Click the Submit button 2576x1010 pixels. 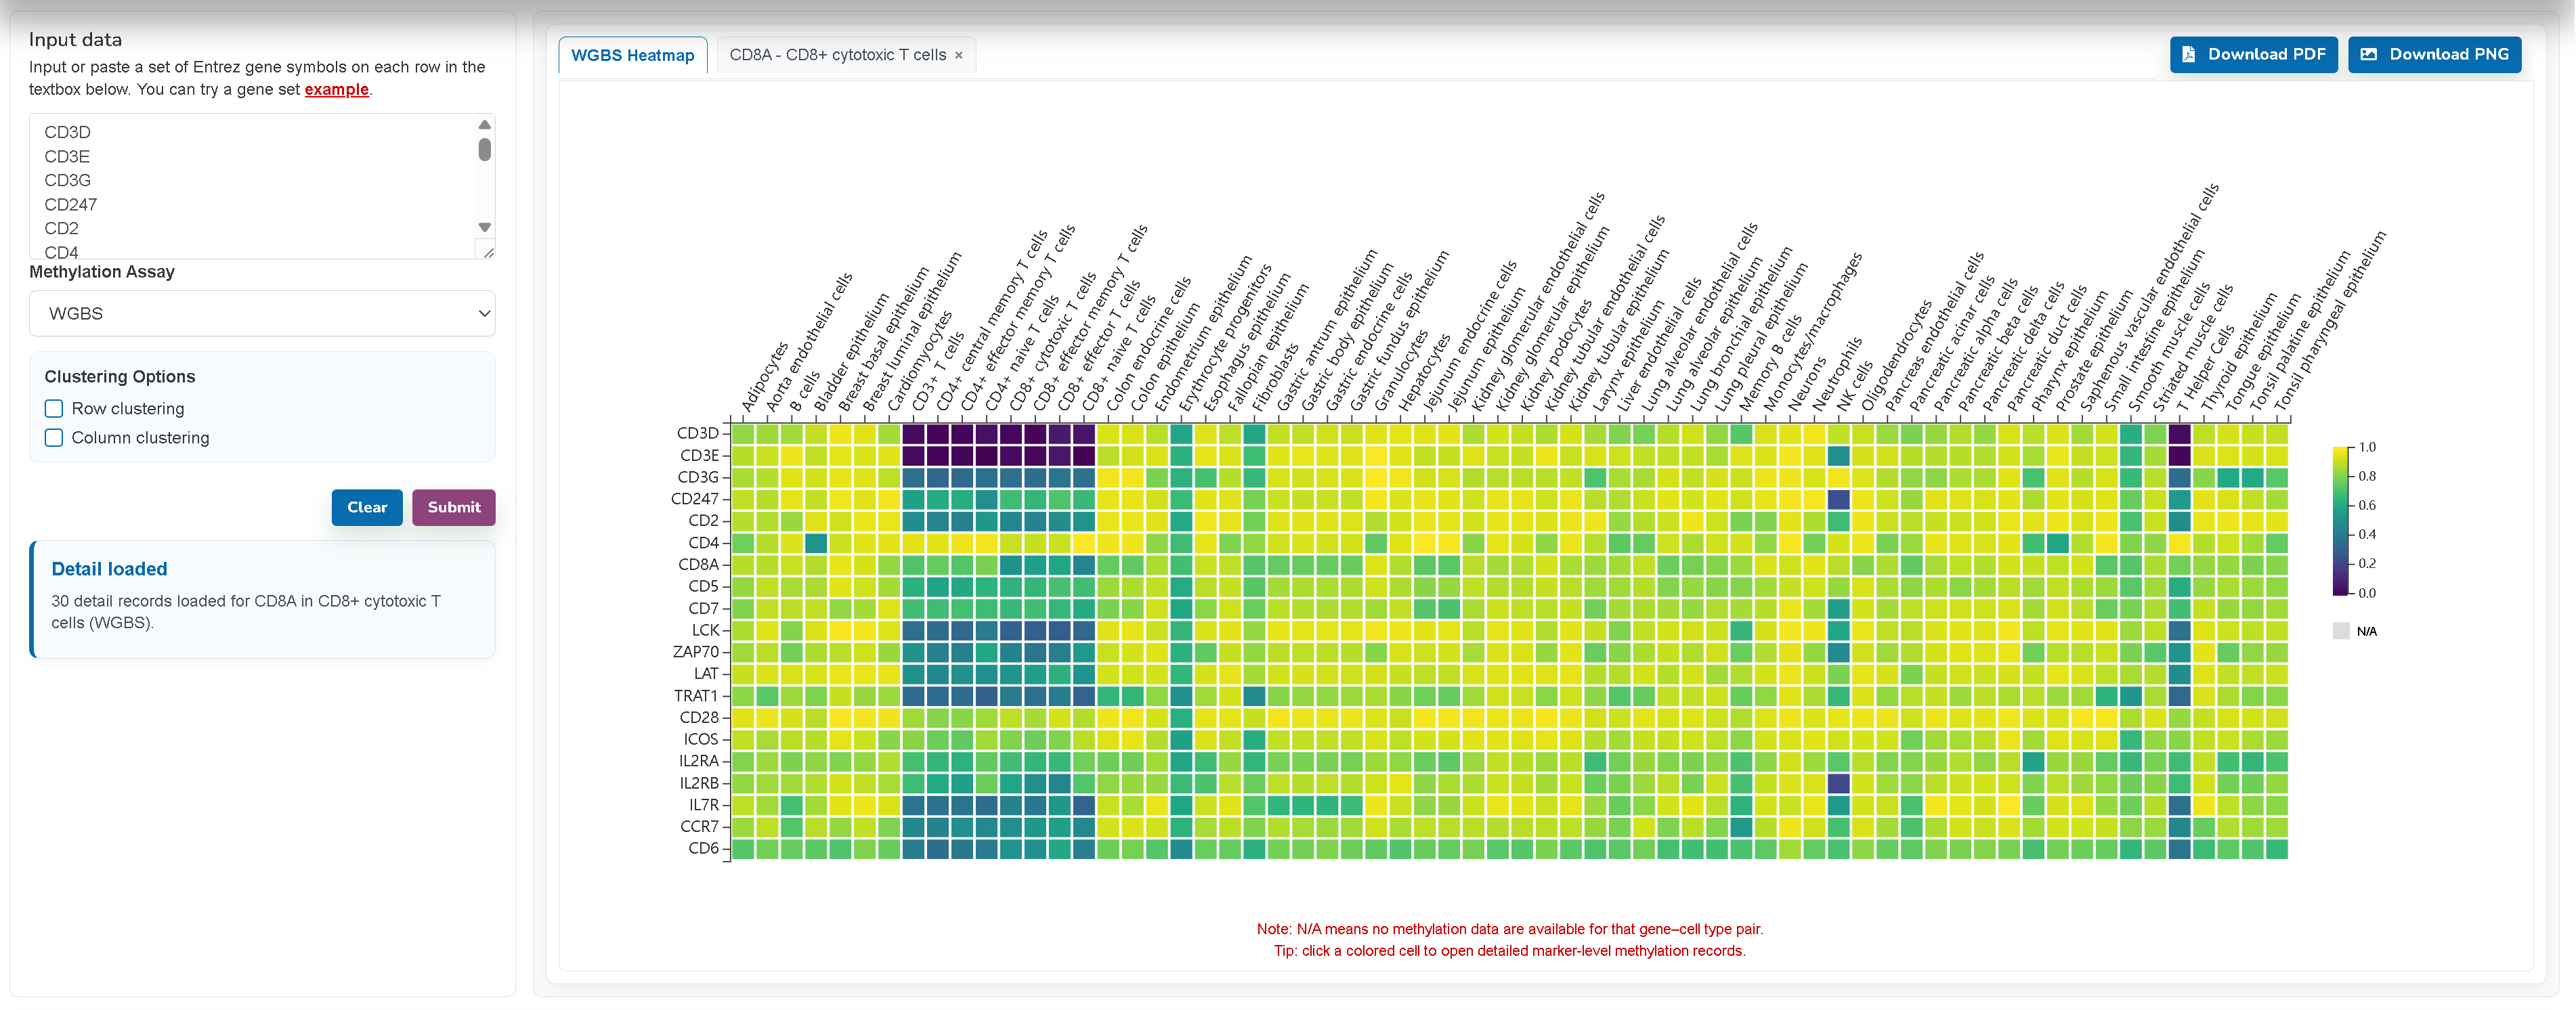click(x=454, y=508)
